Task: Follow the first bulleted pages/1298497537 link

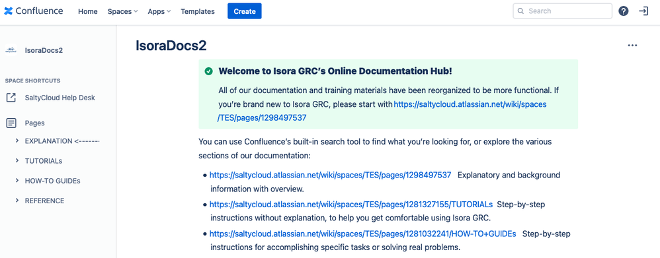Action: pyautogui.click(x=331, y=175)
